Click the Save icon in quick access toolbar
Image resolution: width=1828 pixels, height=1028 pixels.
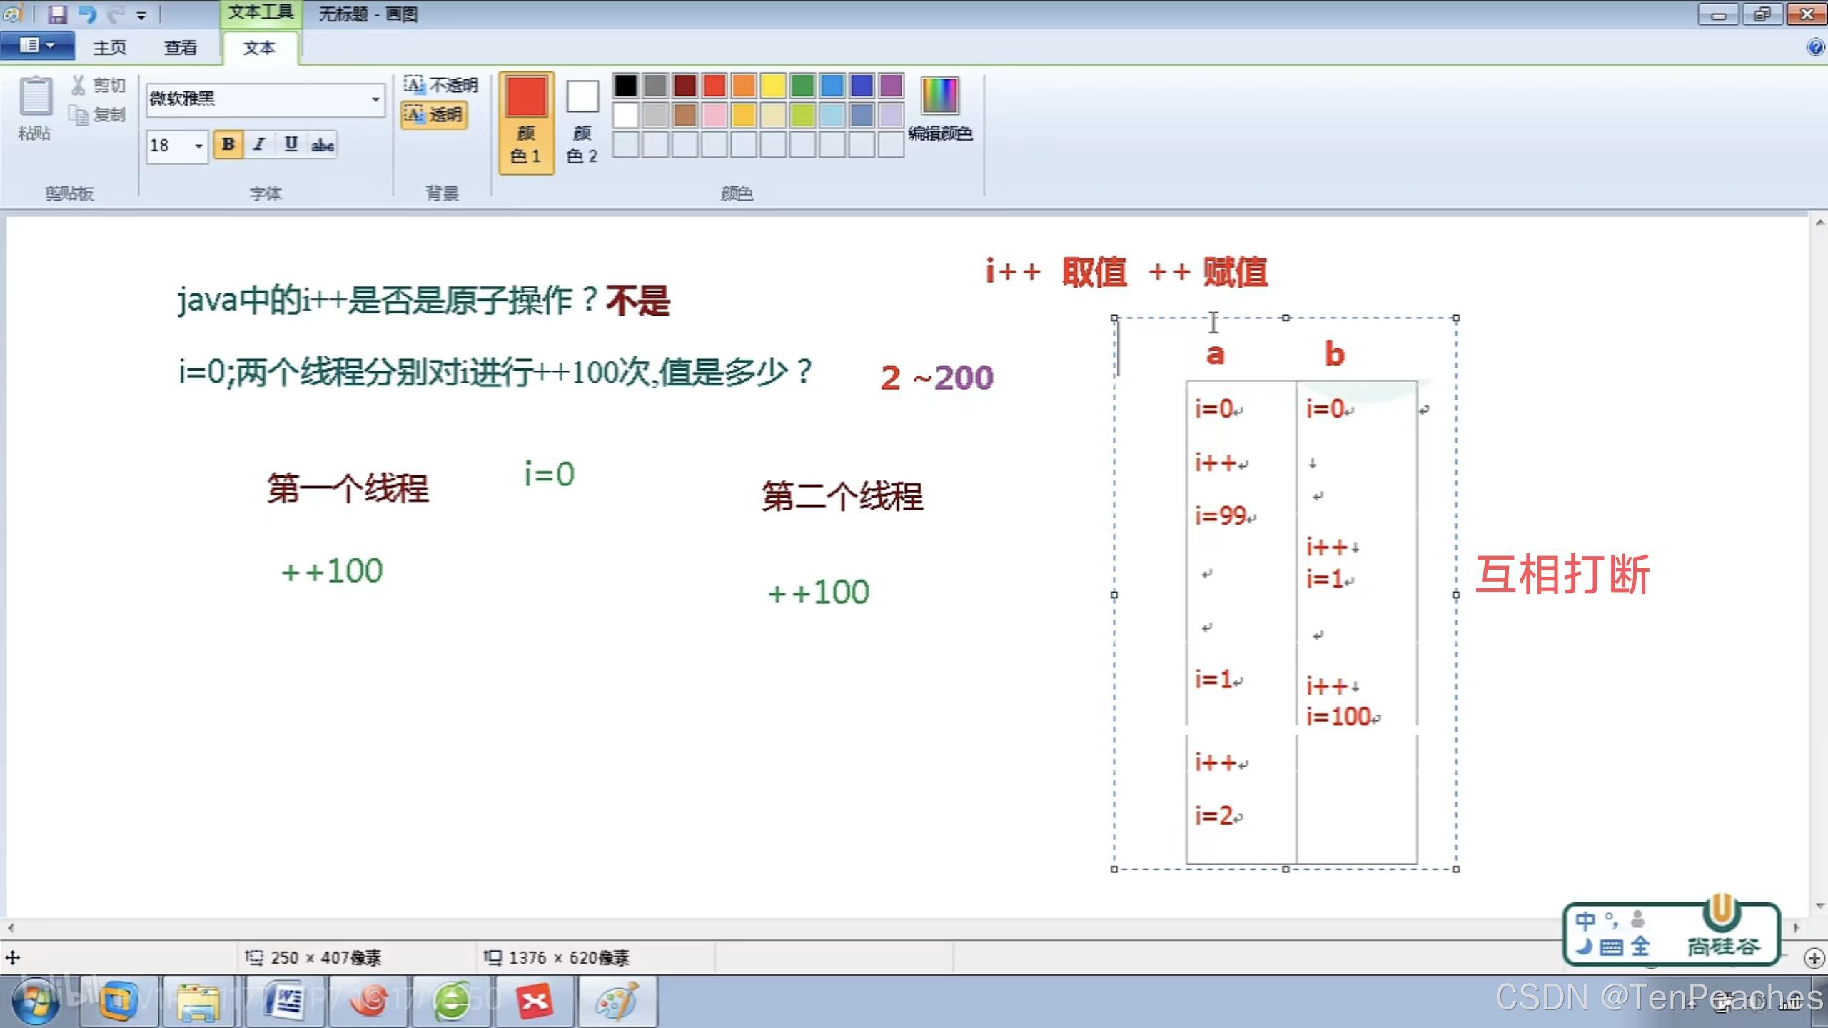[x=57, y=14]
